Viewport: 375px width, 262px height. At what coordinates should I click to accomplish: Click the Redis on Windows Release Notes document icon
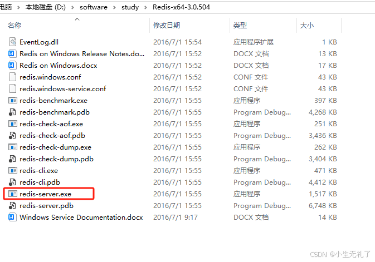pos(13,53)
